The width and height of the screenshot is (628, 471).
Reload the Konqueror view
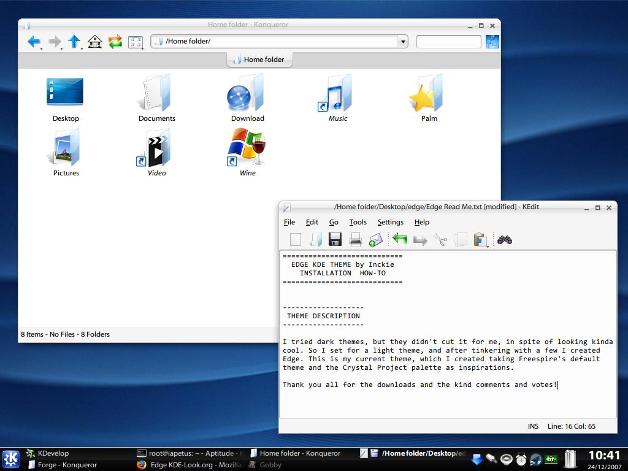coord(115,42)
